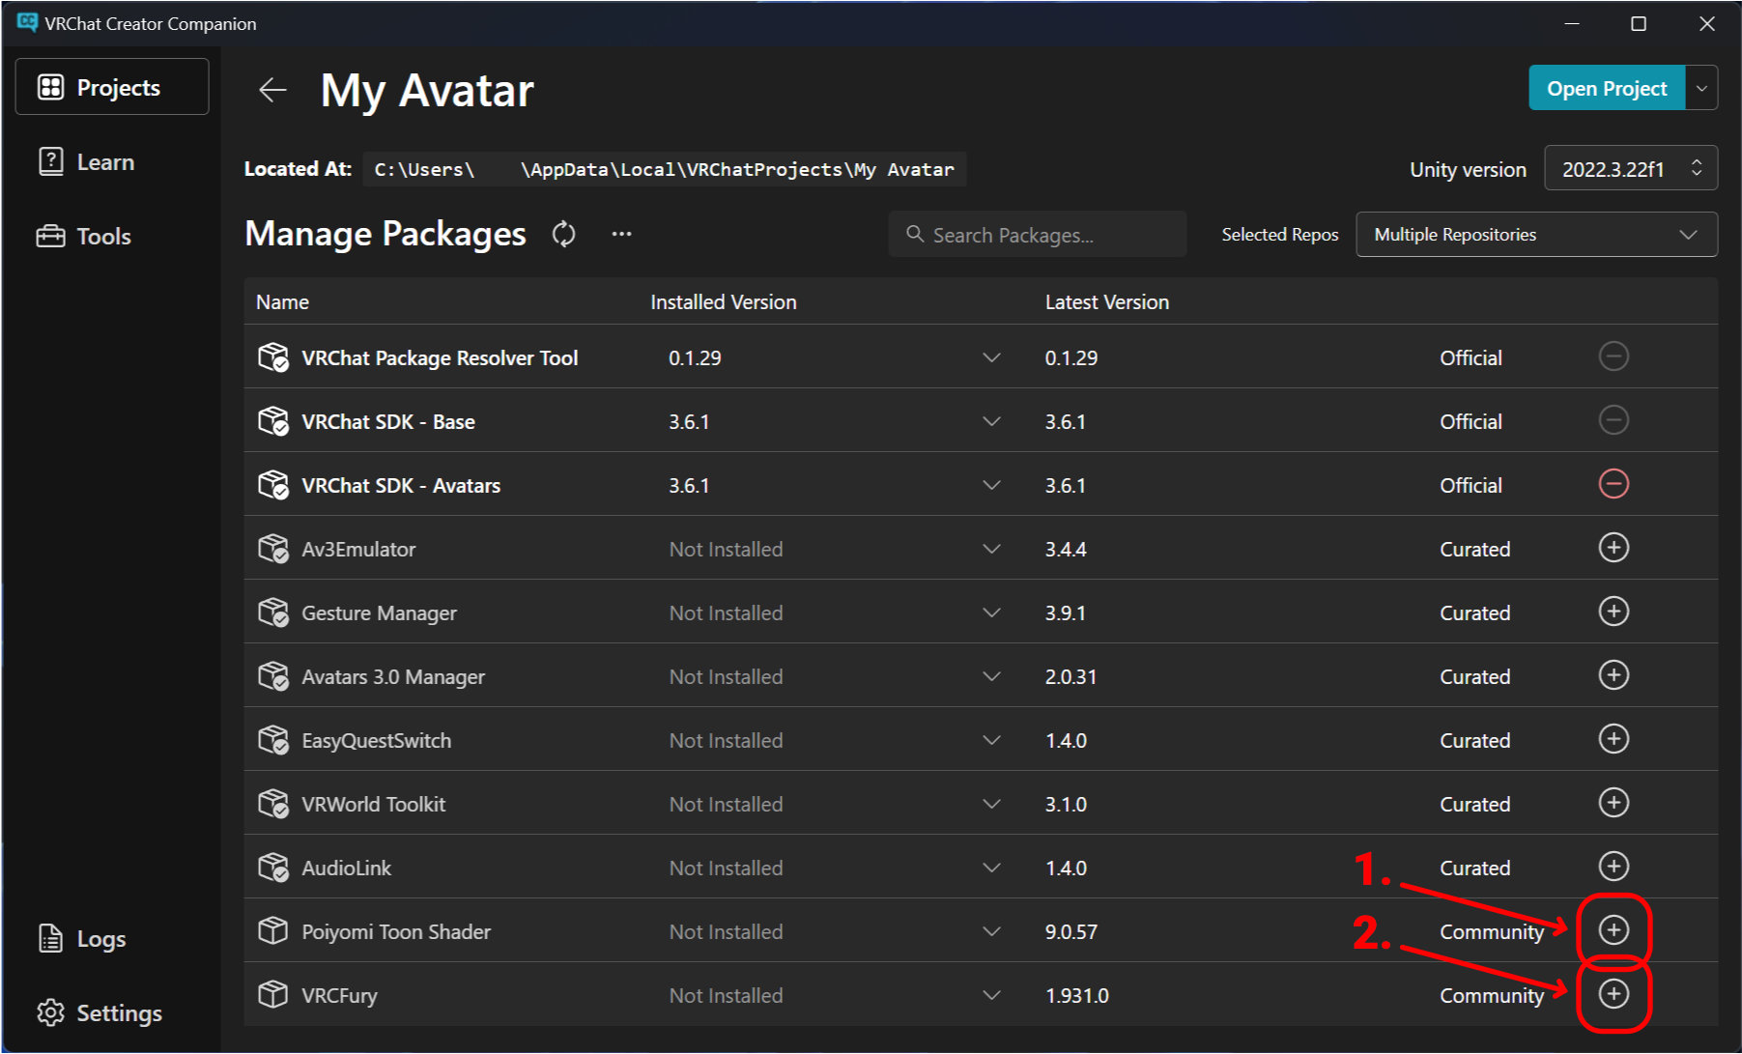The width and height of the screenshot is (1742, 1054).
Task: Click the VRChat Creator Companion app icon
Action: [x=27, y=23]
